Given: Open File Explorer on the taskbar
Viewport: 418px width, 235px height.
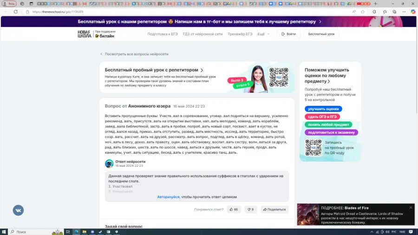Looking at the screenshot, I should coord(84,232).
